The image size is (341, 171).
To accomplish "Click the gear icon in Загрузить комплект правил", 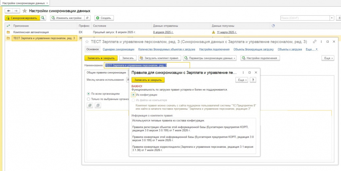I will [x=142, y=58].
